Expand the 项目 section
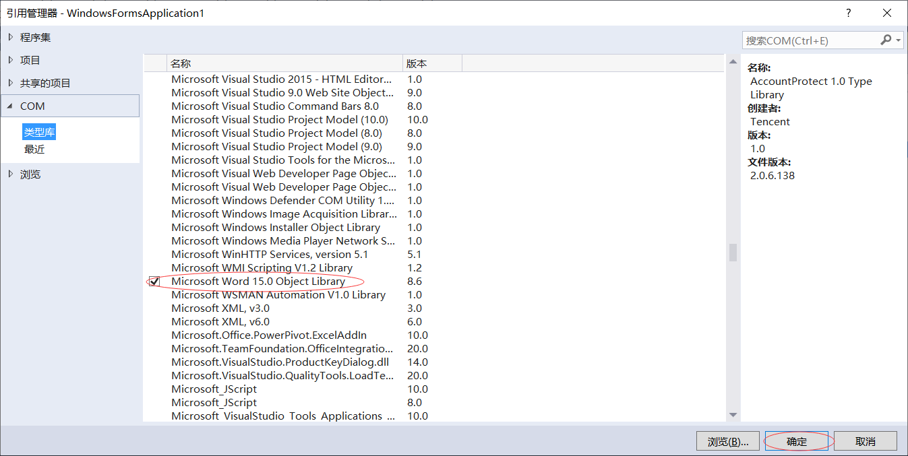 pyautogui.click(x=10, y=60)
